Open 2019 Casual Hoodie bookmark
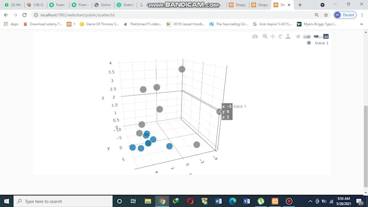 tap(186, 24)
